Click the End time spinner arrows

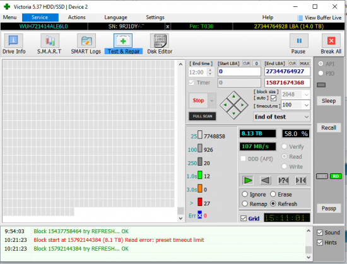[210, 72]
